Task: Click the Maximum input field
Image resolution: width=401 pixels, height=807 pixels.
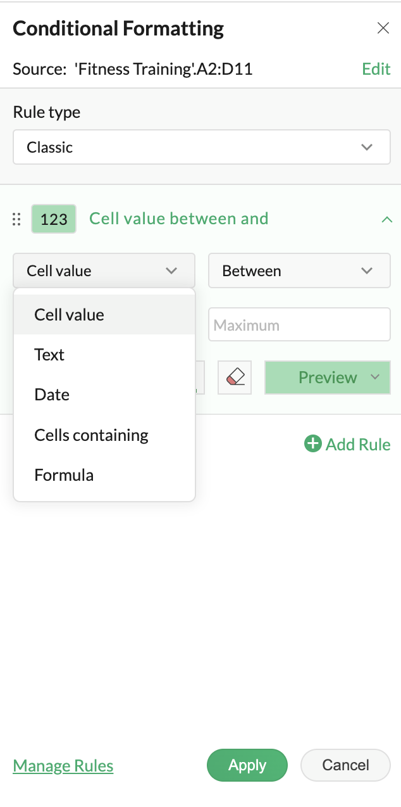Action: pos(299,325)
